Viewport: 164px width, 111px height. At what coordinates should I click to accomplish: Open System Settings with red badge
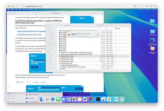tap(90, 99)
